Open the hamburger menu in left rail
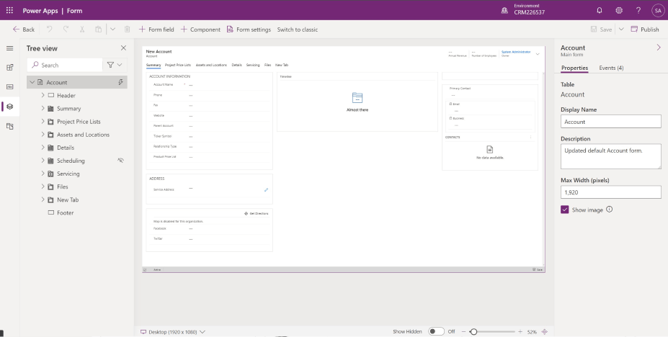Viewport: 668px width, 337px height. (10, 48)
